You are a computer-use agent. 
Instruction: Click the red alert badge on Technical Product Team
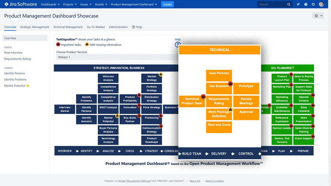(x=203, y=96)
